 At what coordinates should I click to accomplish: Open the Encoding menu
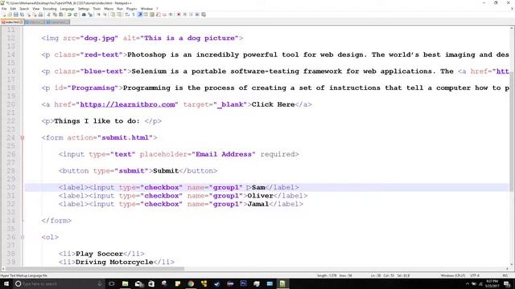50,9
